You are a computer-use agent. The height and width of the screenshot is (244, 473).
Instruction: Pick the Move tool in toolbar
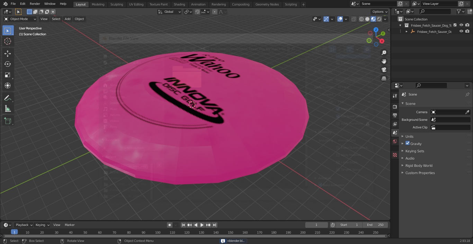click(x=8, y=53)
